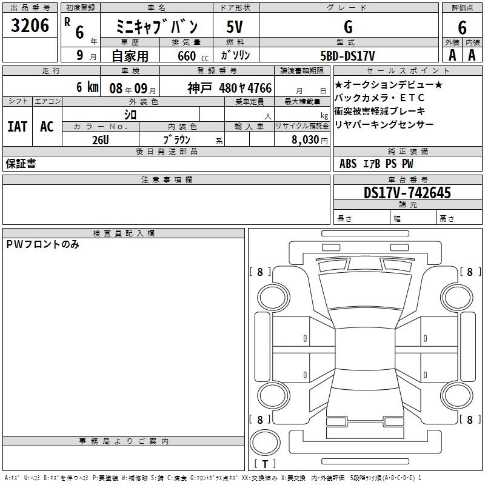Click the IAT shift type cell

[x=17, y=127]
